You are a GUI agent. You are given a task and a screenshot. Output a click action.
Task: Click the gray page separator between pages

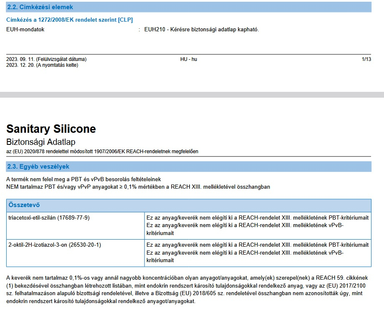(x=192, y=95)
